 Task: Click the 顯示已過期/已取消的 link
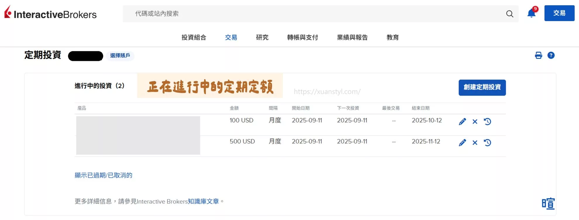tap(104, 175)
